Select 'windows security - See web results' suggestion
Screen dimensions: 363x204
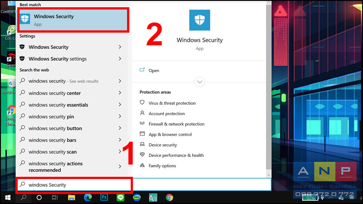point(64,81)
